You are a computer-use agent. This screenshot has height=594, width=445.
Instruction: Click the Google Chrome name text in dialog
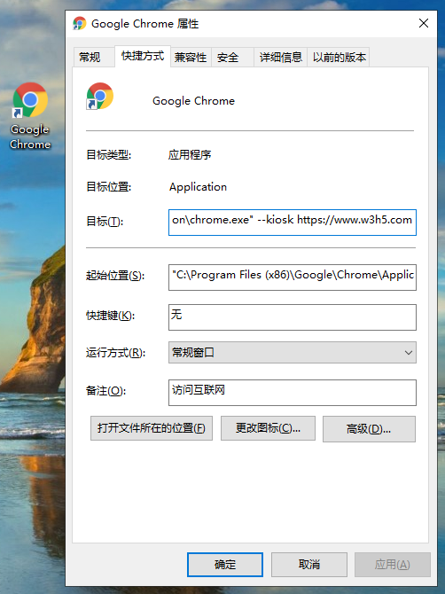click(193, 101)
